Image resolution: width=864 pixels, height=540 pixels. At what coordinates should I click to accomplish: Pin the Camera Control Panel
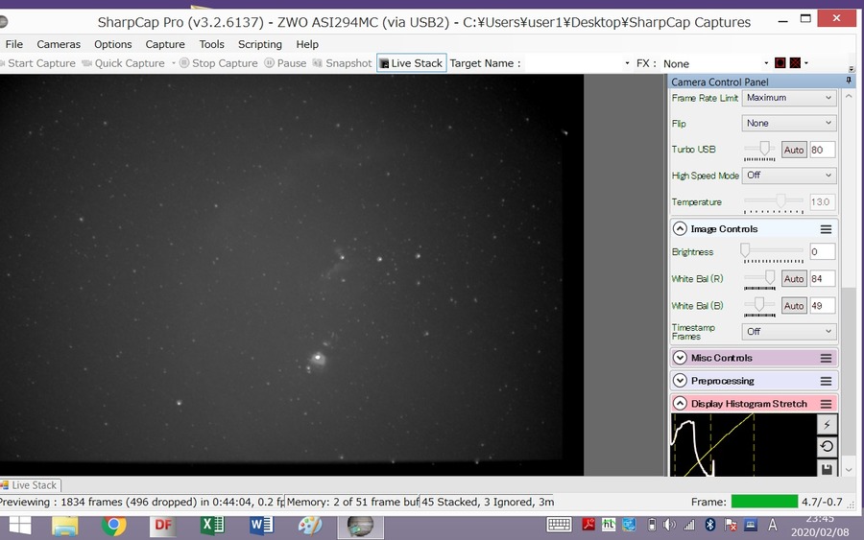(x=849, y=81)
